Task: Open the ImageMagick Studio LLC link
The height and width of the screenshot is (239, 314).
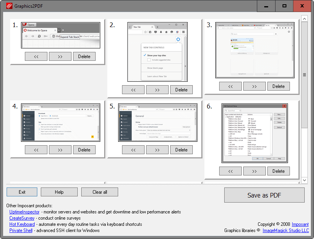Action: [x=286, y=230]
